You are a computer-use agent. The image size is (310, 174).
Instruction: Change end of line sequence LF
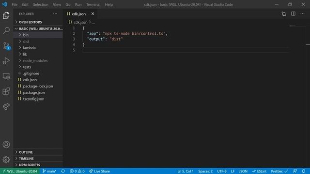[x=232, y=171]
